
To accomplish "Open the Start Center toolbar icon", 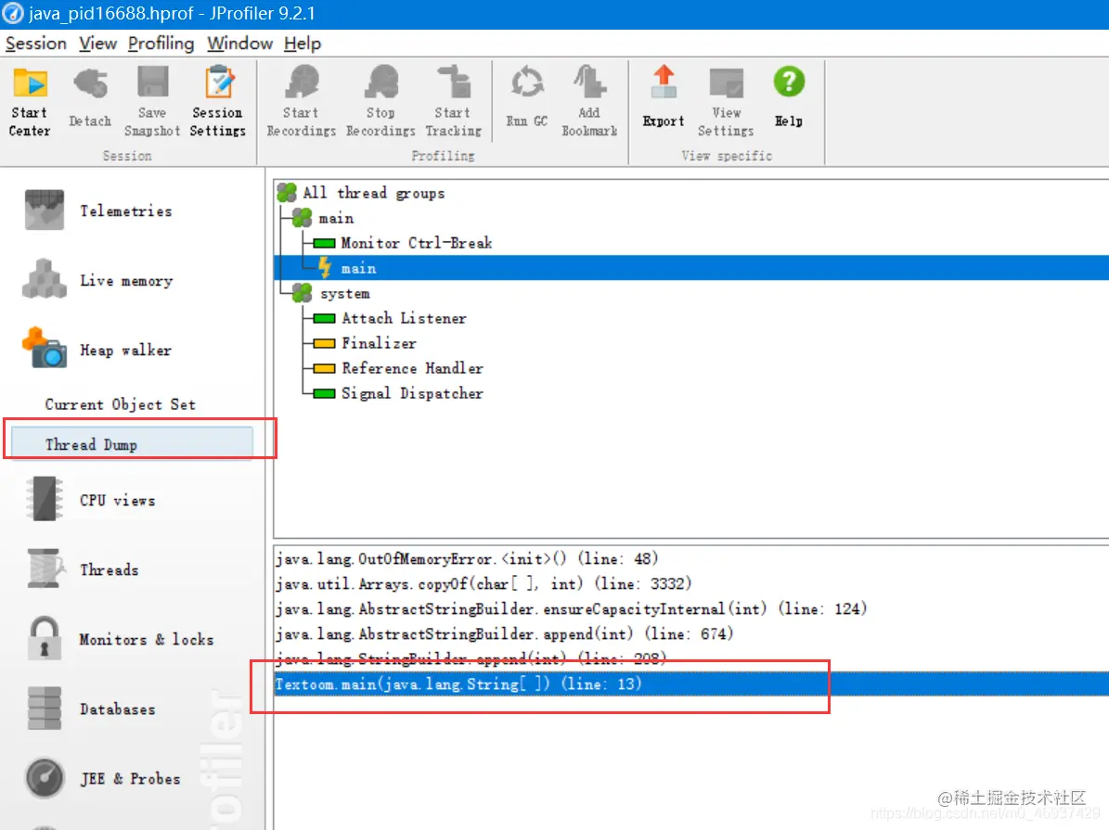I will pos(30,84).
